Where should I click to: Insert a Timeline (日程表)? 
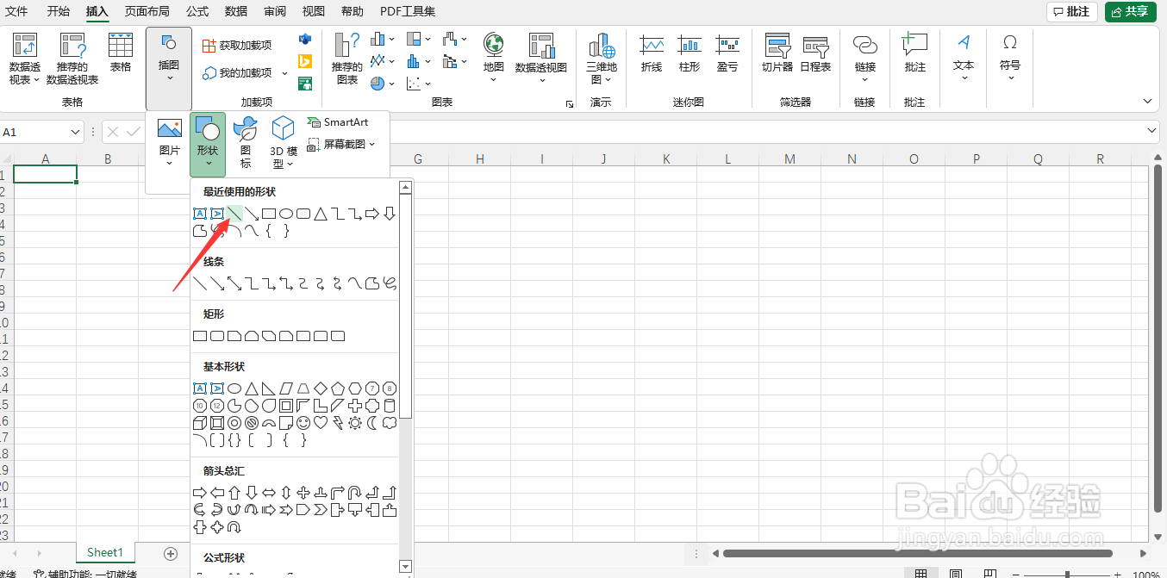click(x=815, y=53)
